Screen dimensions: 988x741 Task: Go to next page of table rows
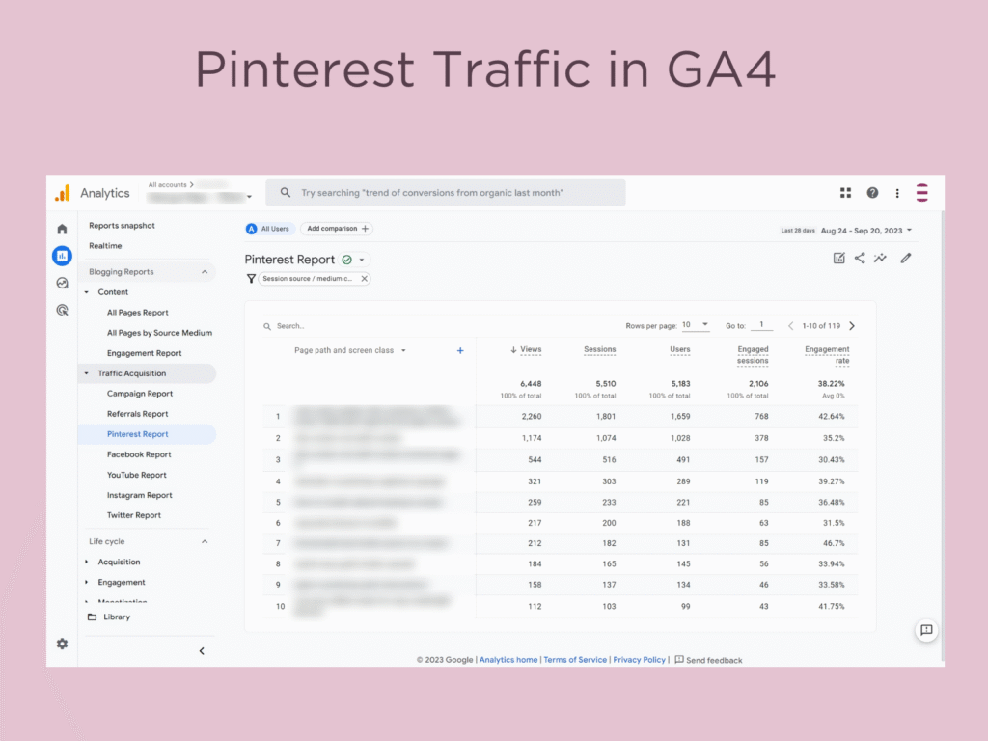[851, 326]
